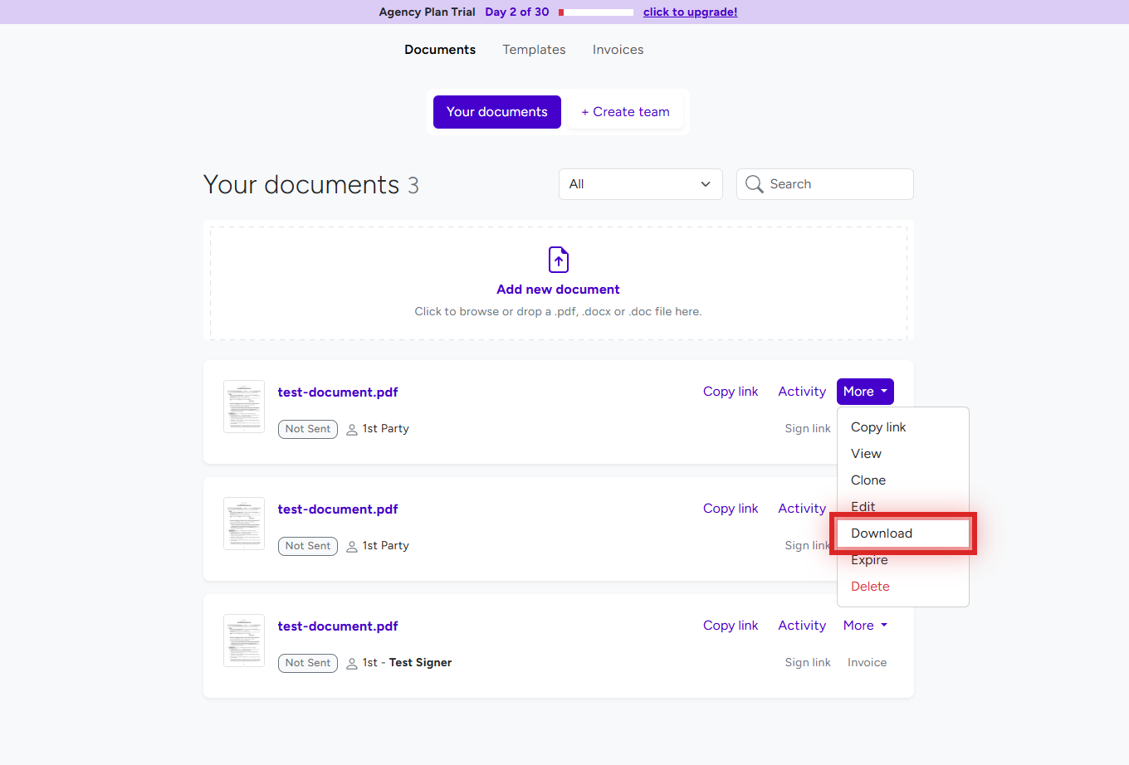
Task: Click the upload arrow icon above Add new document
Action: coord(558,259)
